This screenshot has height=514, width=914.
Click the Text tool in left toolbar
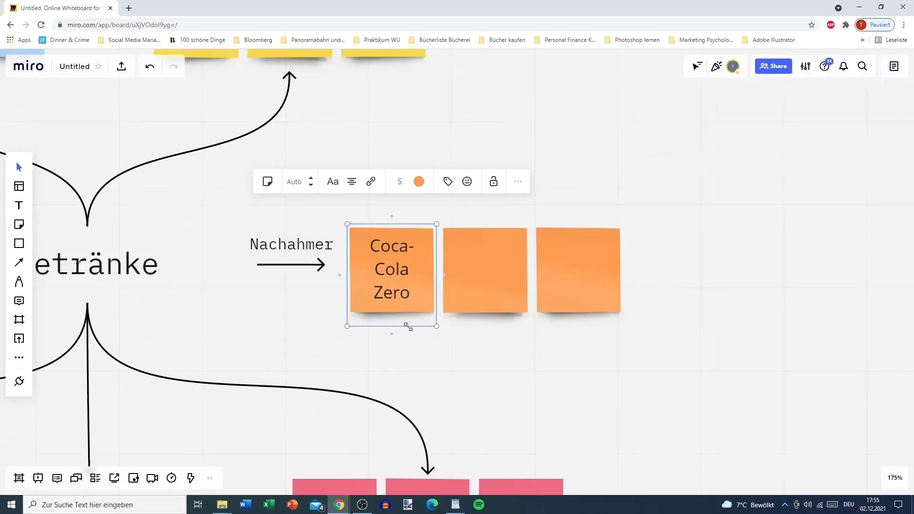tap(19, 206)
